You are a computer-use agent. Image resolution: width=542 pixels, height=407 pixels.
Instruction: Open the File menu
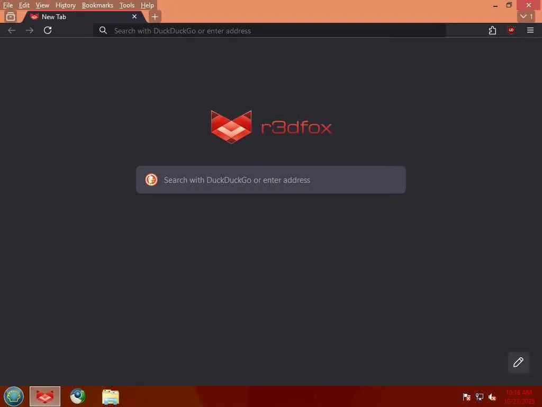pyautogui.click(x=7, y=5)
